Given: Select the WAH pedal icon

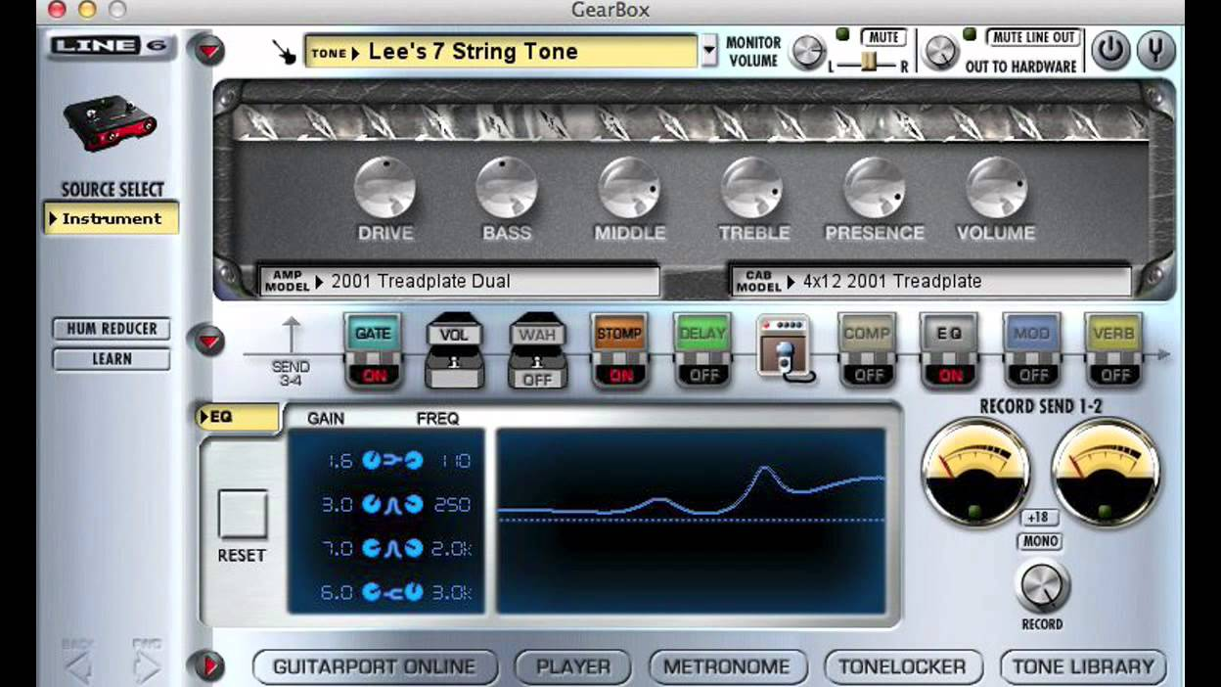Looking at the screenshot, I should [536, 350].
